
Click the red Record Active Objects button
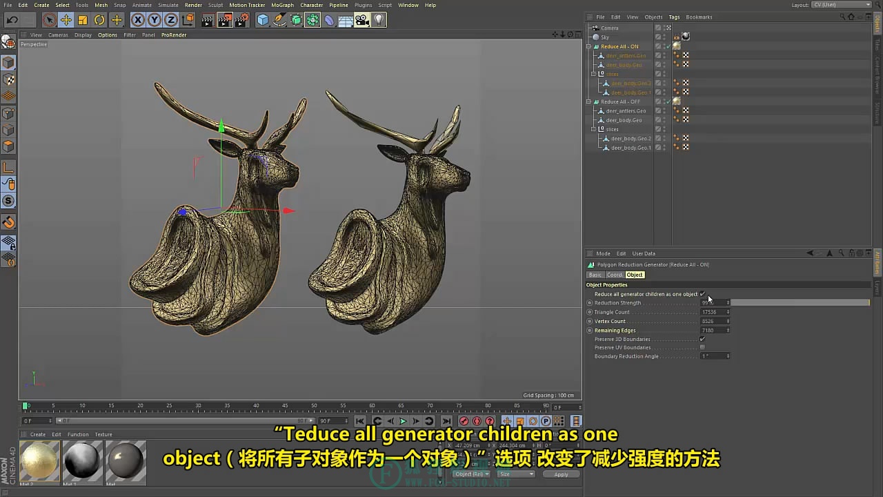tap(464, 421)
